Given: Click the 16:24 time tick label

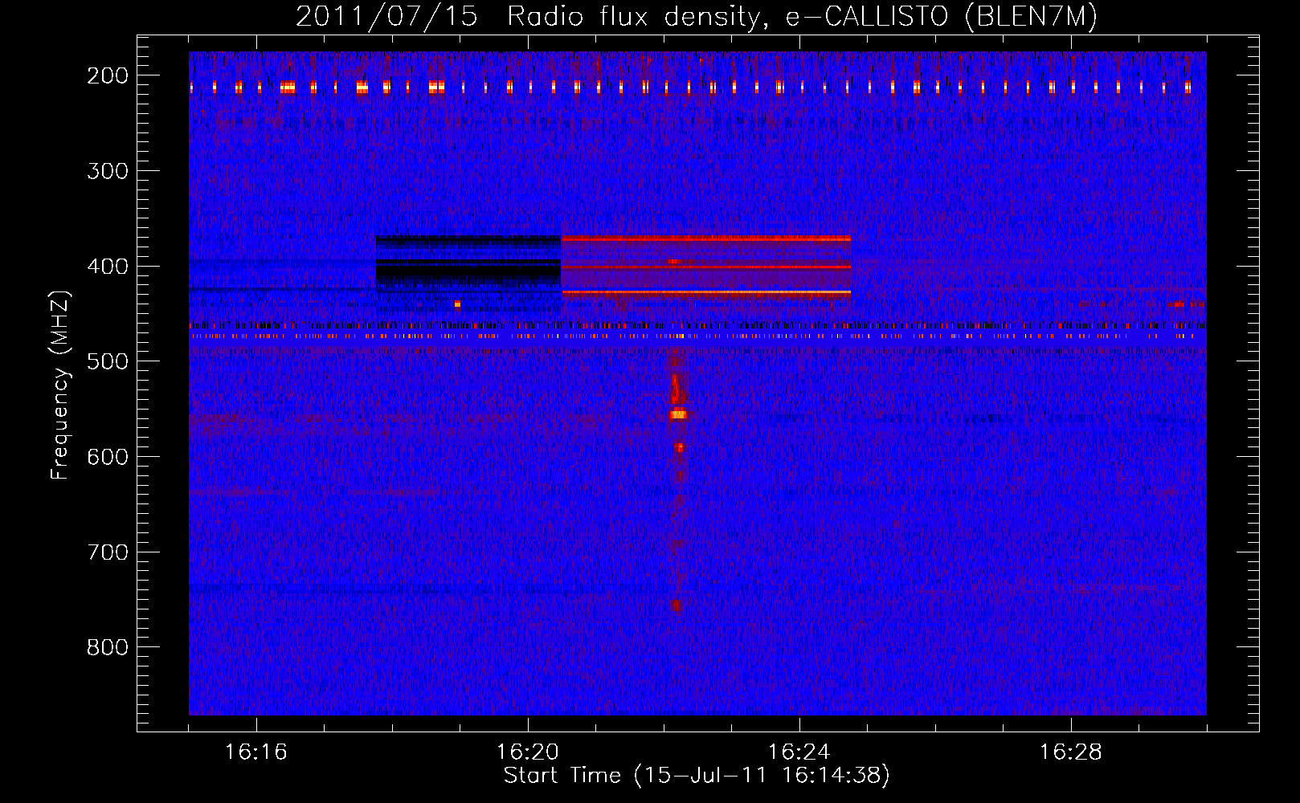Looking at the screenshot, I should 799,752.
